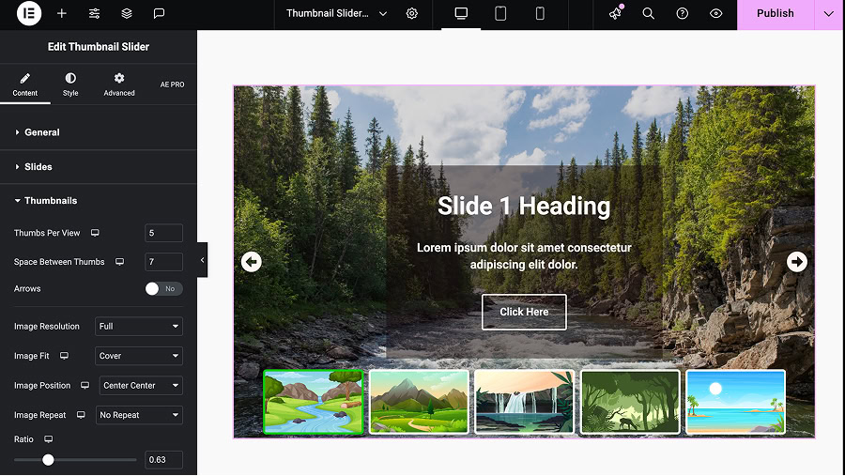845x476 pixels.
Task: Open What's New megaphone icon
Action: coord(615,13)
